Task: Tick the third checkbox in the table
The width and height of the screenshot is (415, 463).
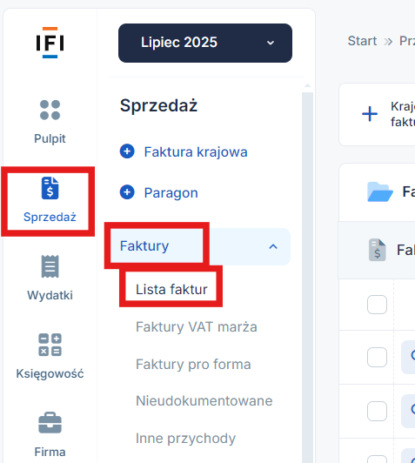Action: pos(377,411)
